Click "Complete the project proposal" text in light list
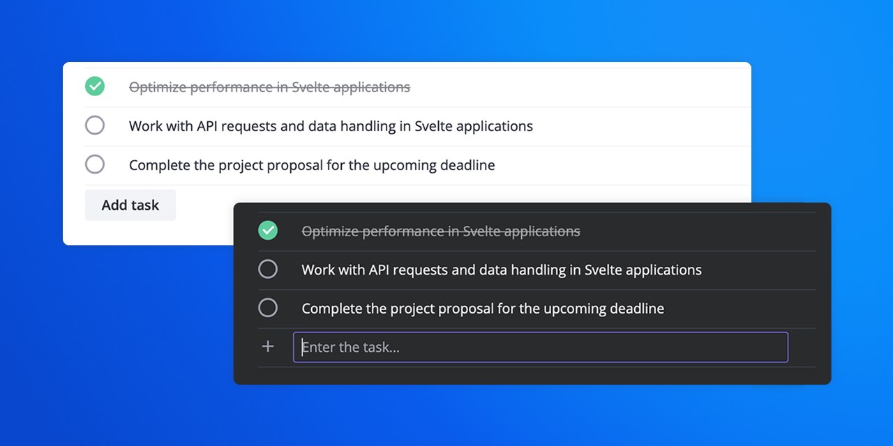893x446 pixels. tap(312, 165)
